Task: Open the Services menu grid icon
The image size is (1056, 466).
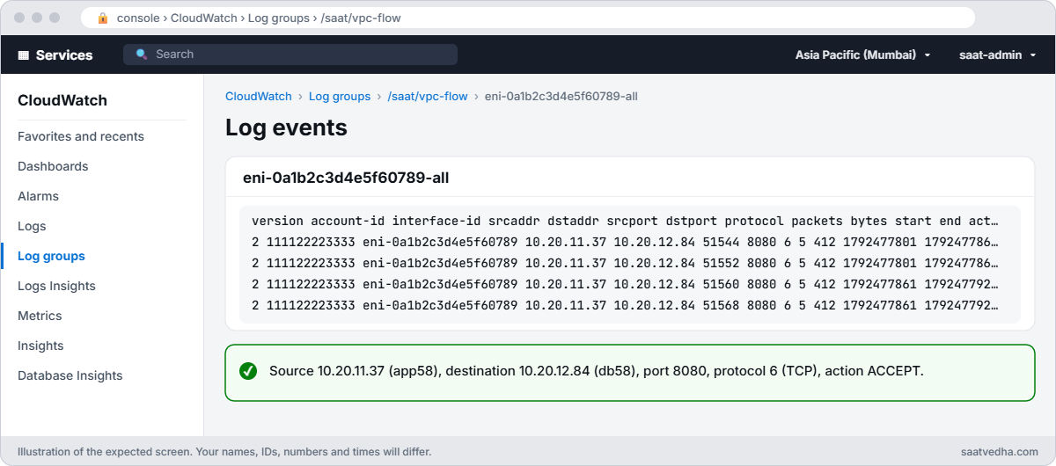Action: 24,55
